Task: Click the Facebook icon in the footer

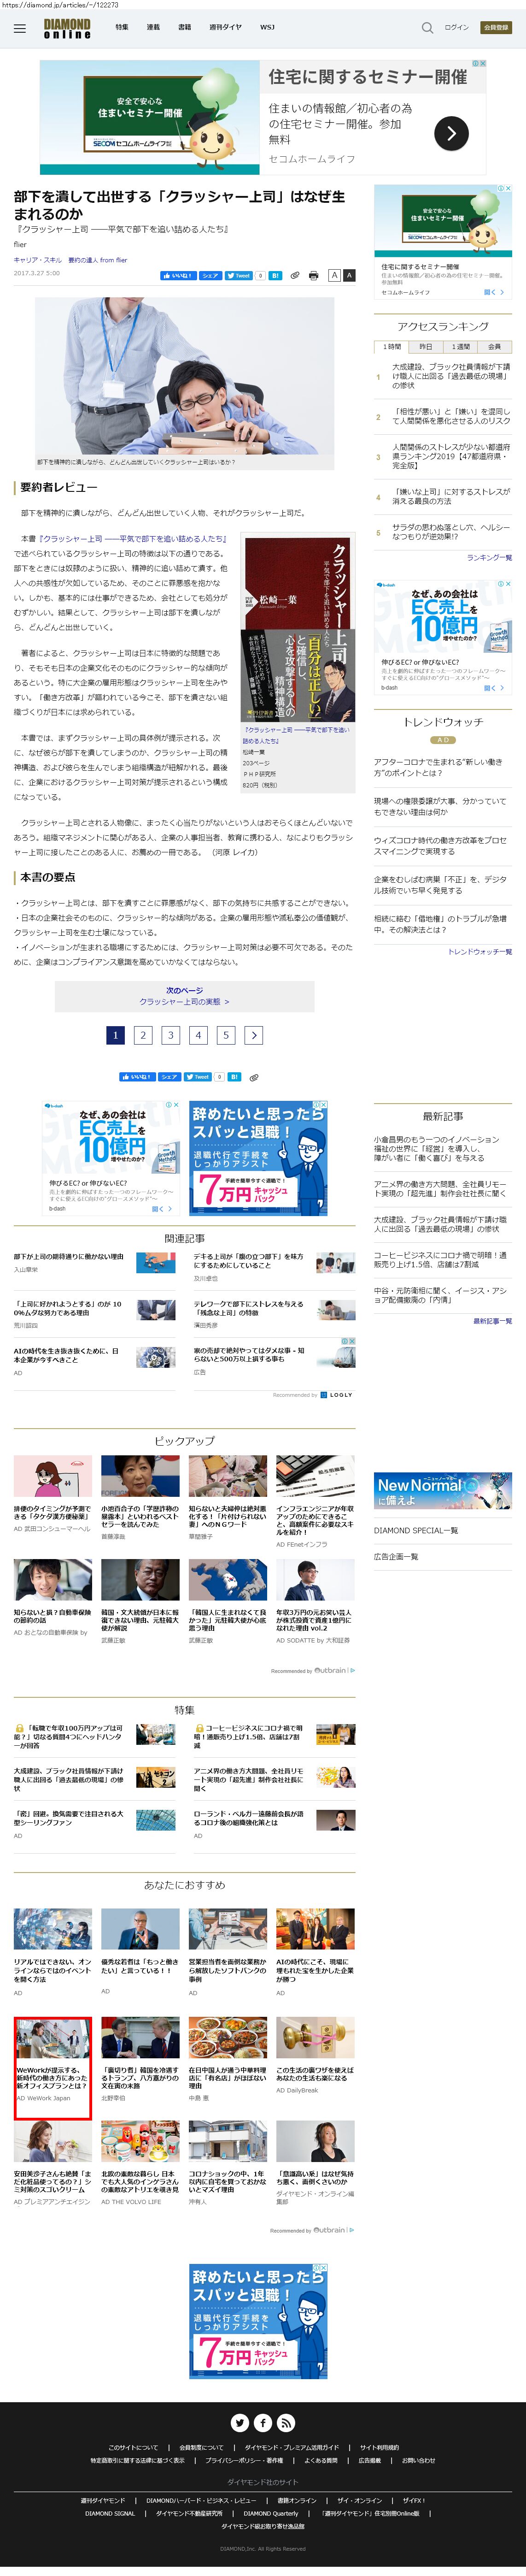Action: pos(263,2423)
